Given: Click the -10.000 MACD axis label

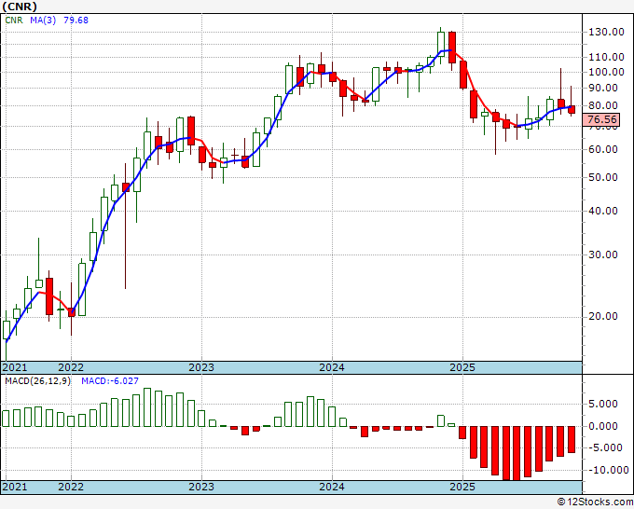Looking at the screenshot, I should [x=605, y=470].
